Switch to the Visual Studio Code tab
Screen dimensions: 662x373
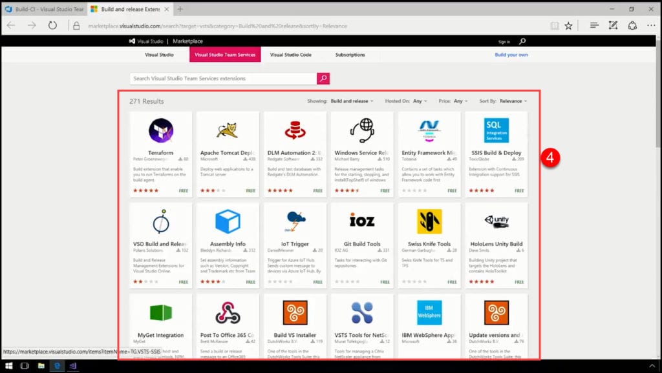pyautogui.click(x=291, y=55)
